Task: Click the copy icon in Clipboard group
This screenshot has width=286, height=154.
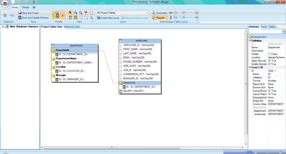Action: point(12,15)
